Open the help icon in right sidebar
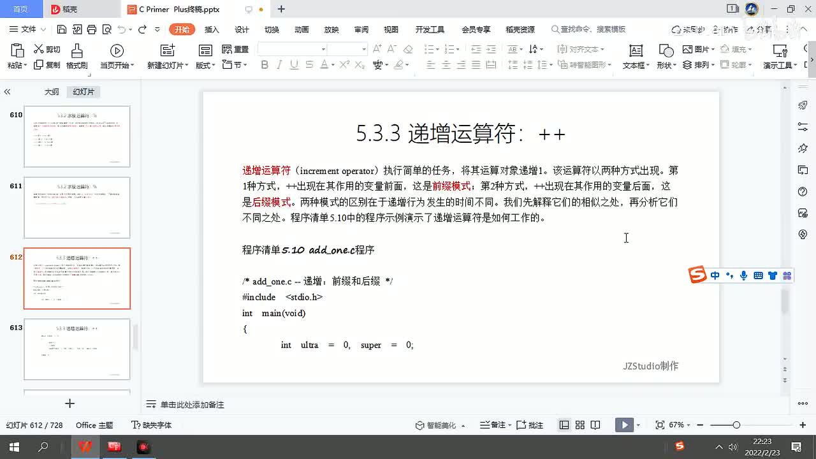The height and width of the screenshot is (459, 816). point(803,192)
